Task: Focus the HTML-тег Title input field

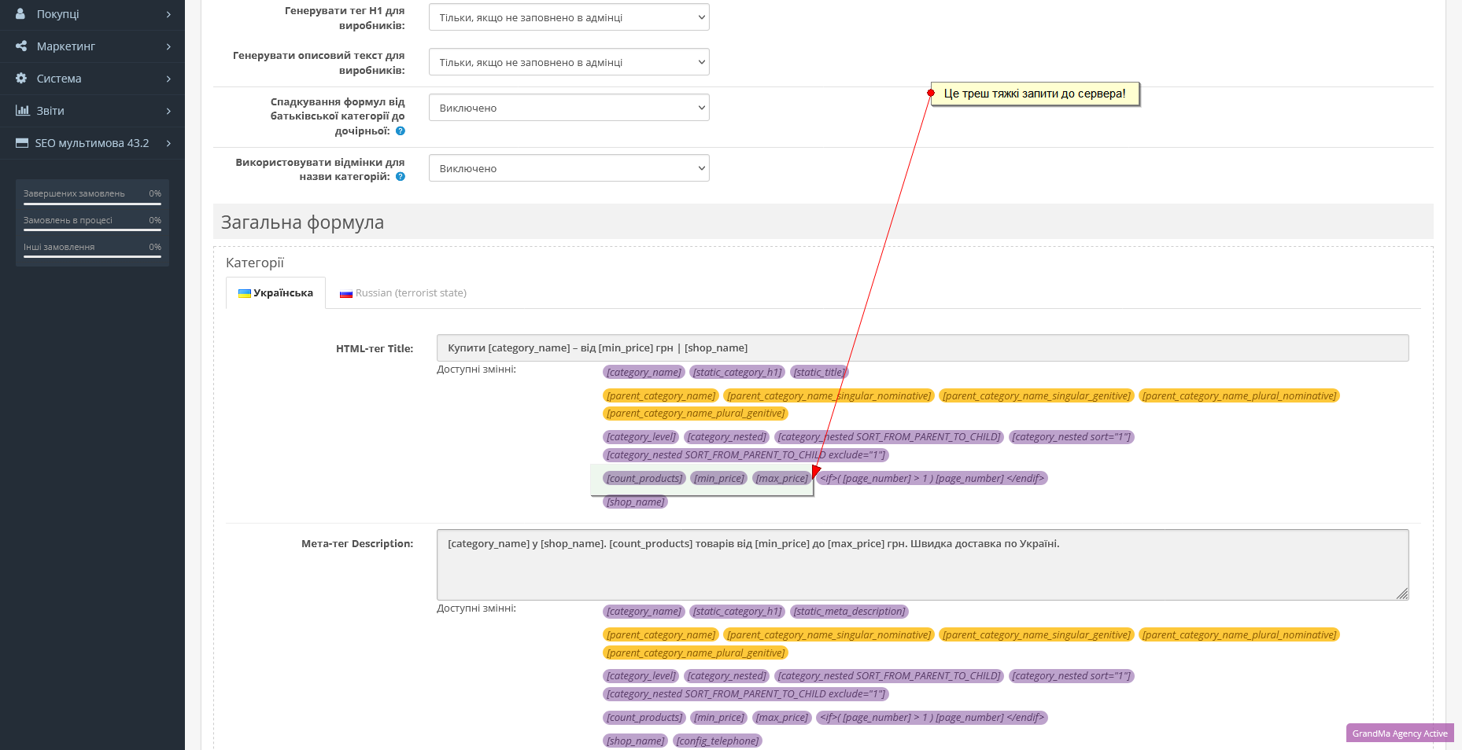Action: click(x=922, y=348)
